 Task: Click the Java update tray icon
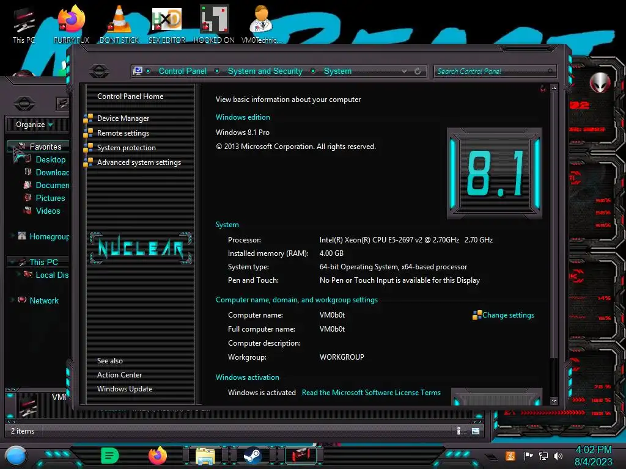coord(510,456)
